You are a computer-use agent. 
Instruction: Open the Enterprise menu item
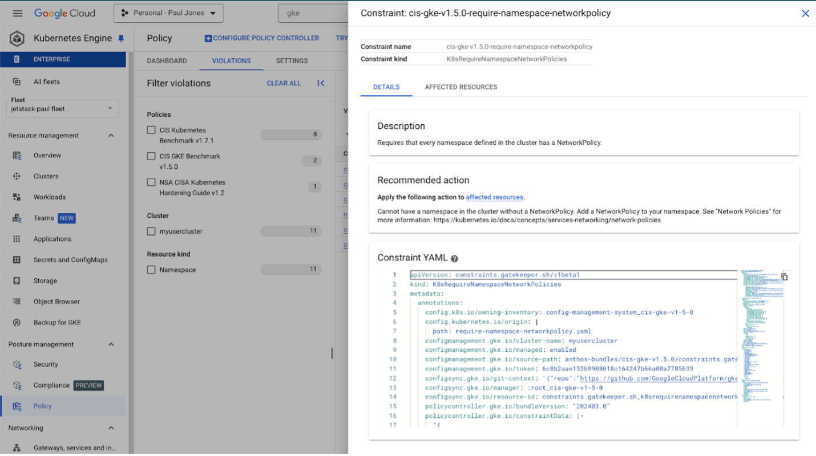[63, 59]
